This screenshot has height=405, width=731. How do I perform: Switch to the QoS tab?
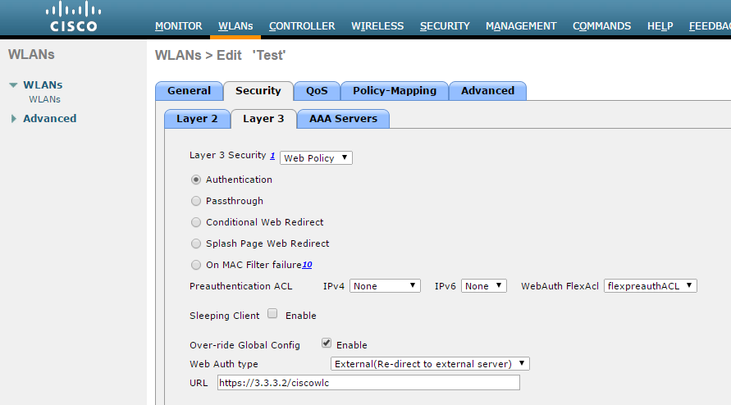pyautogui.click(x=317, y=91)
